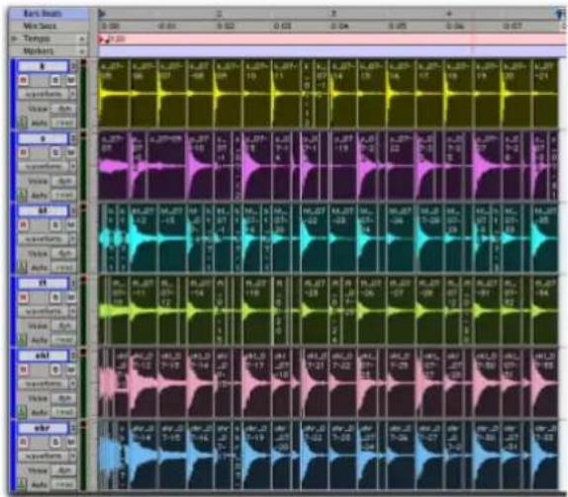568x497 pixels.
Task: Click the cyan track's timebase icon
Action: pyautogui.click(x=23, y=268)
